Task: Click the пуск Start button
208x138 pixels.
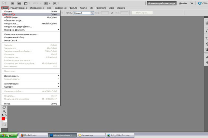Action: (8, 135)
